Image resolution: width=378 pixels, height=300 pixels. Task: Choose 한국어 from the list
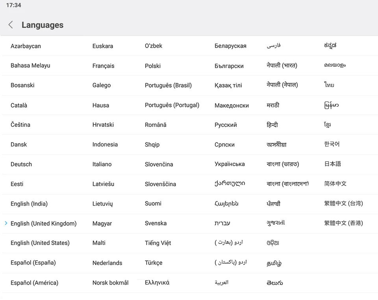[x=332, y=144]
